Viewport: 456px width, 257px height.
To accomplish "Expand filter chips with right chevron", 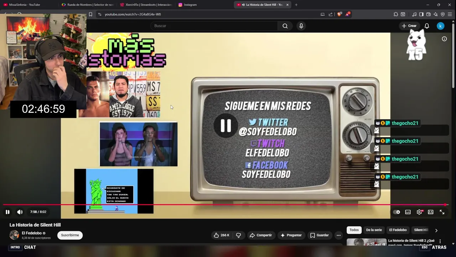I will [436, 230].
